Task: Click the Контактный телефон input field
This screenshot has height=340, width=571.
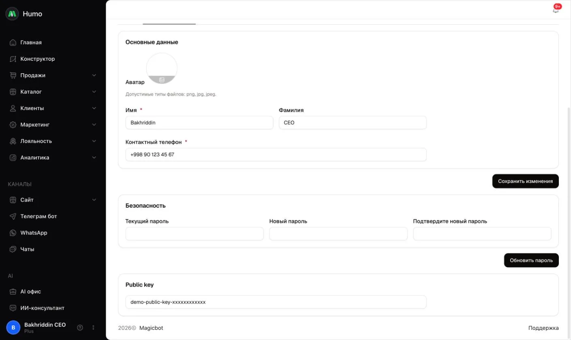Action: click(276, 155)
